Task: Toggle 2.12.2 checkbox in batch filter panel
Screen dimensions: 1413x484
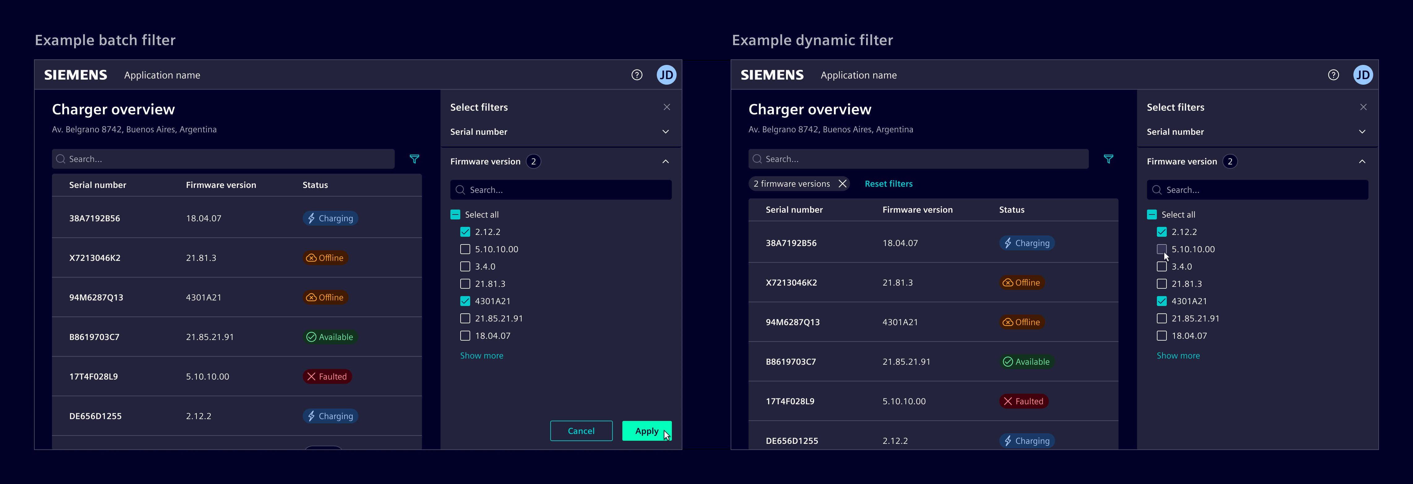Action: 465,232
